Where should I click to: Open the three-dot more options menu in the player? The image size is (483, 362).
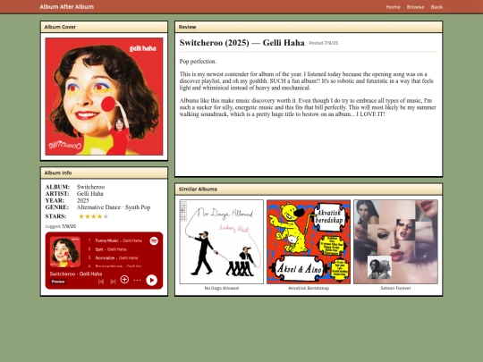(138, 280)
